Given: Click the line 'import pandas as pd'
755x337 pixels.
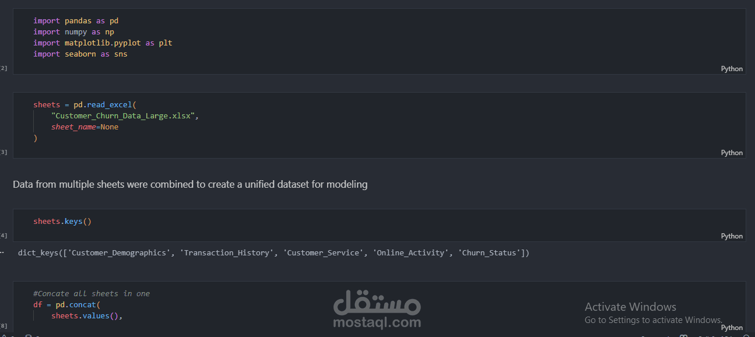Looking at the screenshot, I should 76,20.
